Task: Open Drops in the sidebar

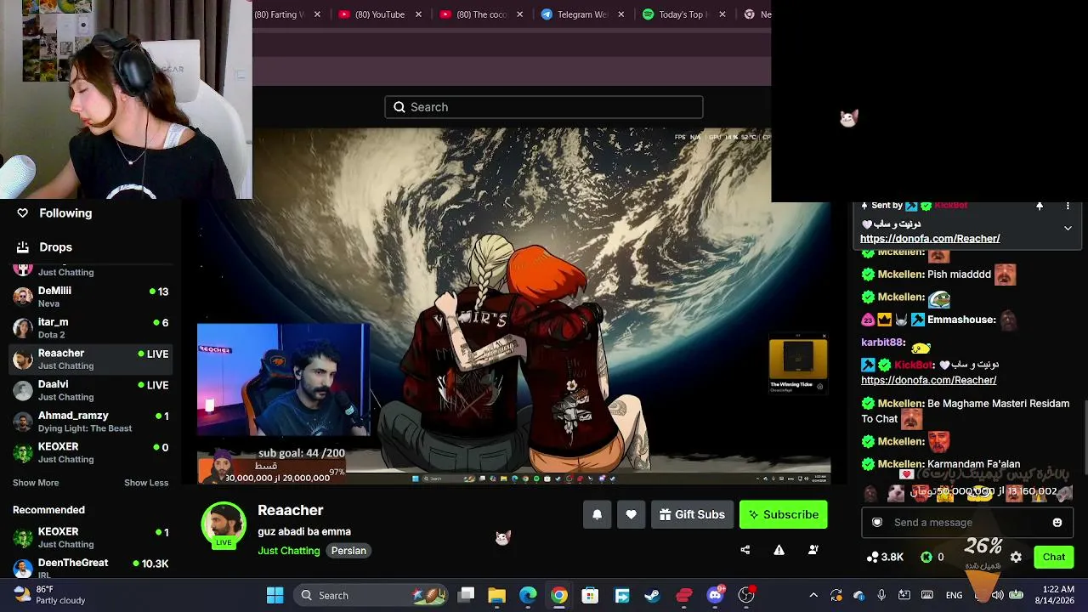Action: coord(45,247)
